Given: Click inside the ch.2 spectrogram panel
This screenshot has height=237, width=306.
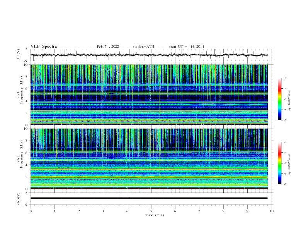Looking at the screenshot, I should pyautogui.click(x=149, y=159).
